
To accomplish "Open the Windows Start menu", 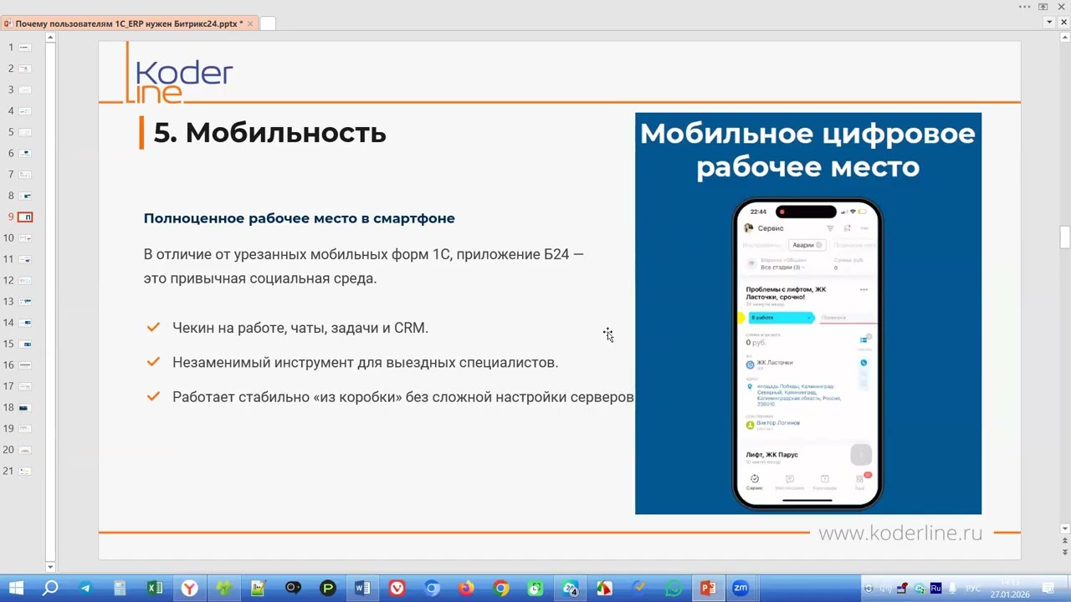I will 15,589.
